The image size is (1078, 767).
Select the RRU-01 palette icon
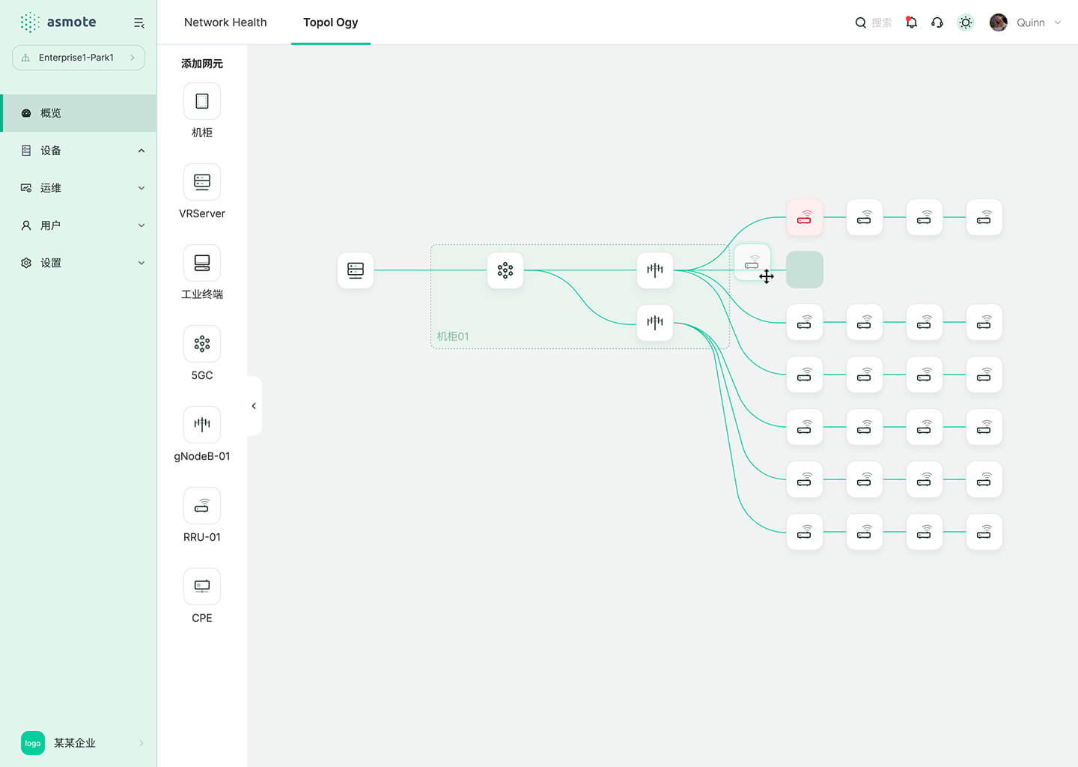click(202, 506)
